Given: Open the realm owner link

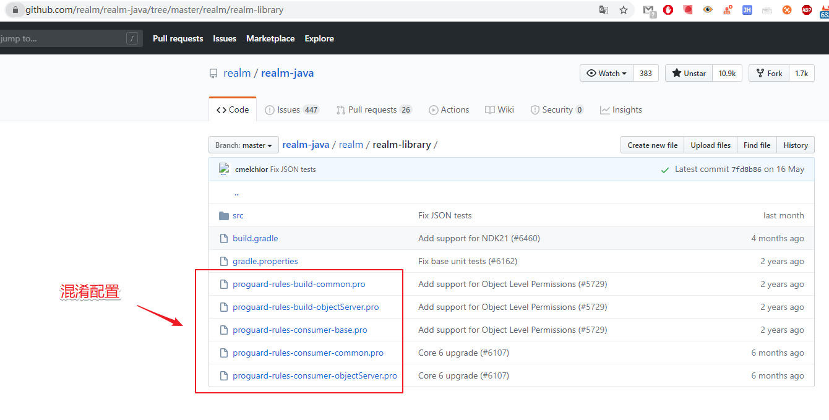Looking at the screenshot, I should (237, 73).
